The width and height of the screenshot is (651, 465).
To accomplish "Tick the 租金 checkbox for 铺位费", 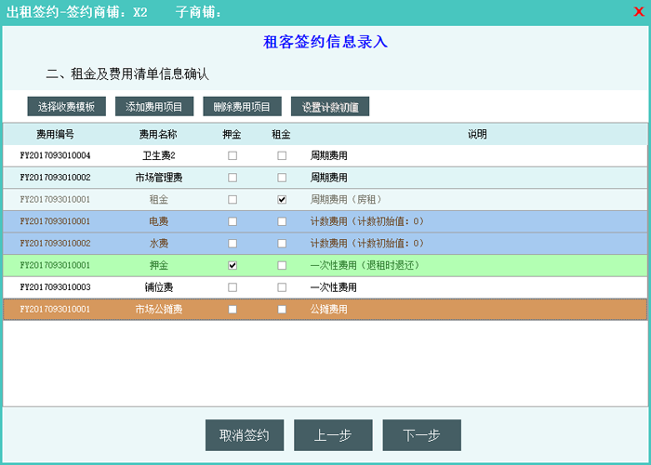I will pos(282,287).
